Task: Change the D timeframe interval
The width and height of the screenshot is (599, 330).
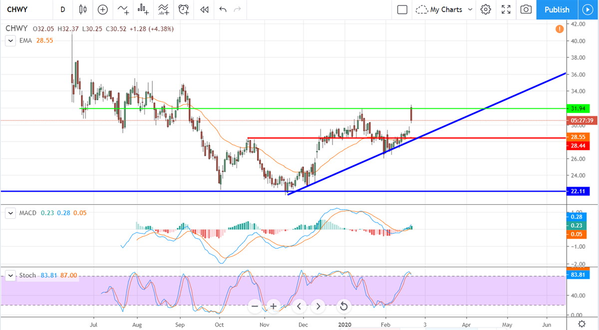Action: (x=62, y=9)
